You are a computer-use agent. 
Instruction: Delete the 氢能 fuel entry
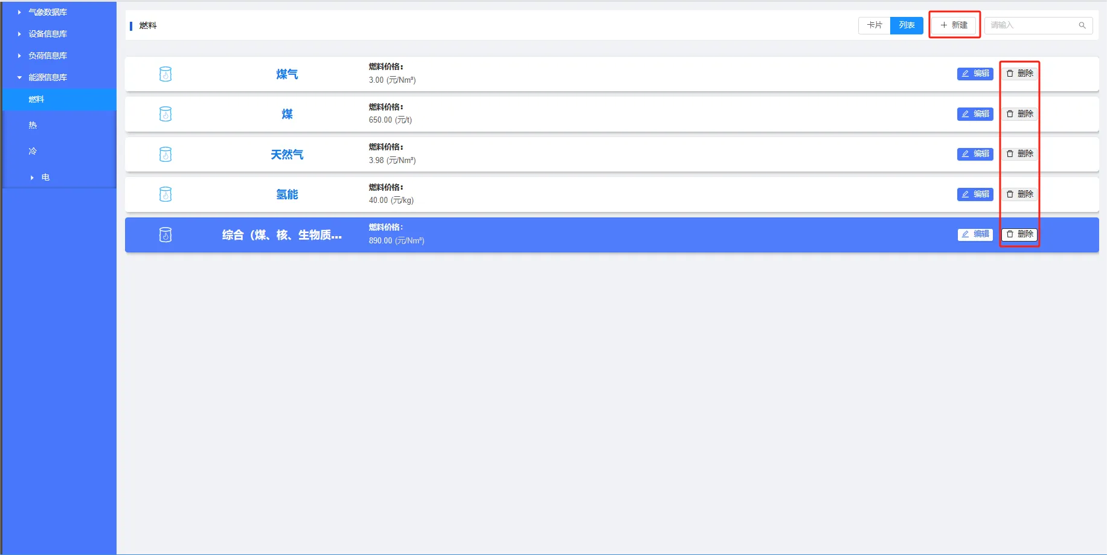click(1020, 194)
